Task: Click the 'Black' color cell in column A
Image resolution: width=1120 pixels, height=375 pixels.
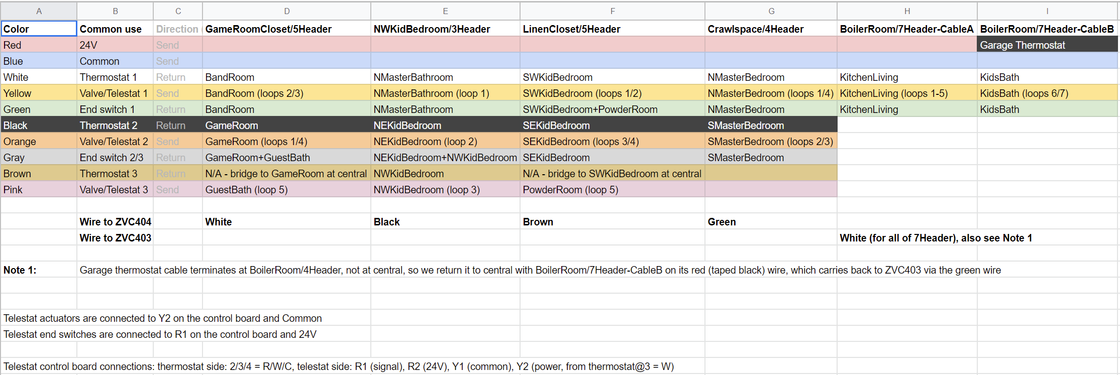Action: coord(39,125)
